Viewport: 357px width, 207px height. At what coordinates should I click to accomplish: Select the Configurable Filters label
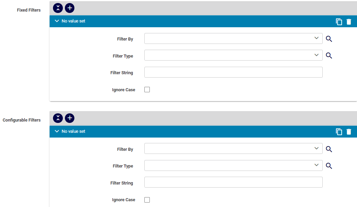pyautogui.click(x=21, y=120)
